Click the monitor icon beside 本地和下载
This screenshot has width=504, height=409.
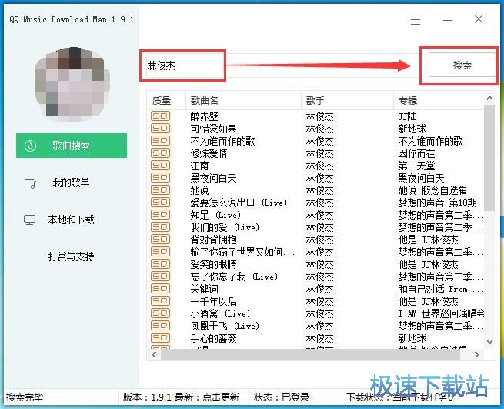tap(29, 220)
